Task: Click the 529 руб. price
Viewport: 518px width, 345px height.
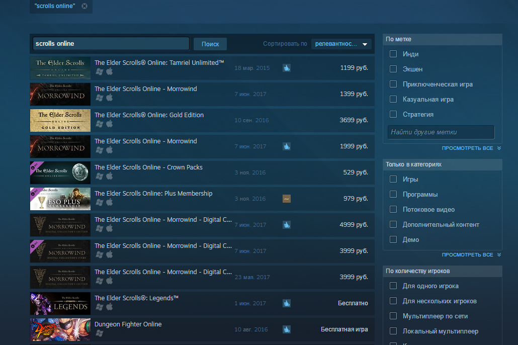Action: pyautogui.click(x=356, y=172)
